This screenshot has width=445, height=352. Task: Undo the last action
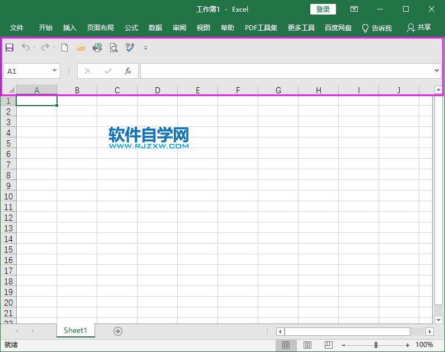click(x=26, y=47)
